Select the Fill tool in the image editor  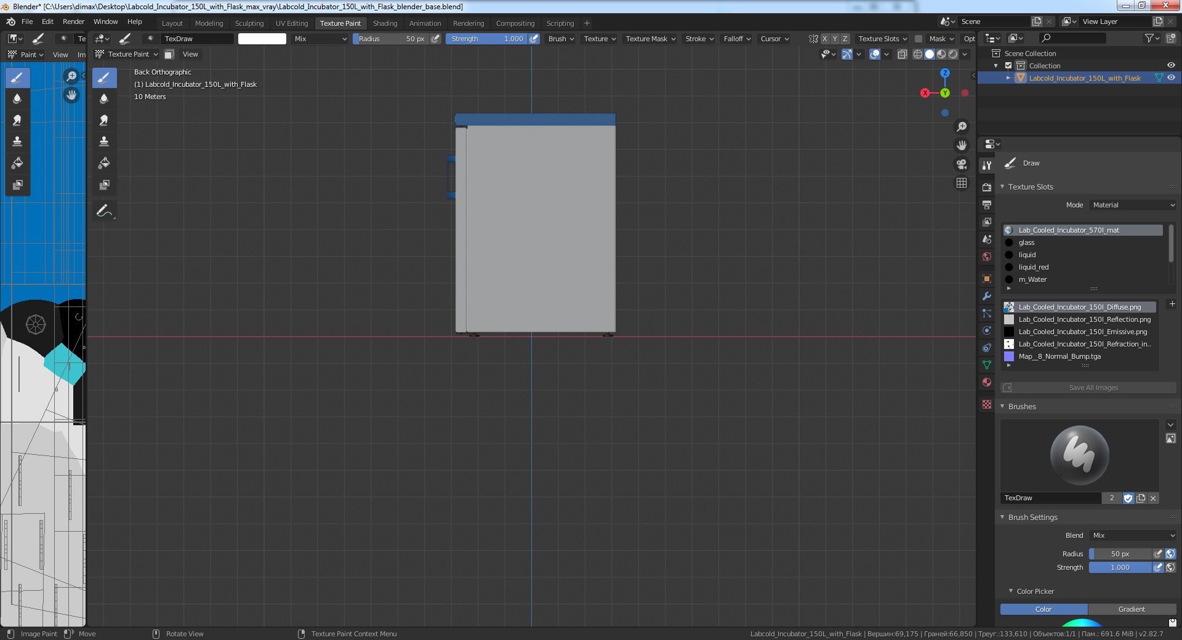(x=17, y=163)
